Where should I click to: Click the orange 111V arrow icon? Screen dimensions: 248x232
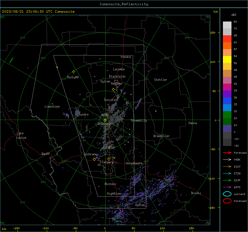[x=227, y=166]
